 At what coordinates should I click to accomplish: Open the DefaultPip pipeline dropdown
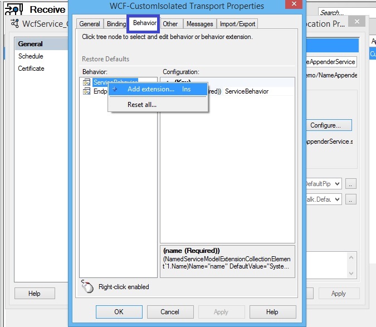(x=337, y=184)
